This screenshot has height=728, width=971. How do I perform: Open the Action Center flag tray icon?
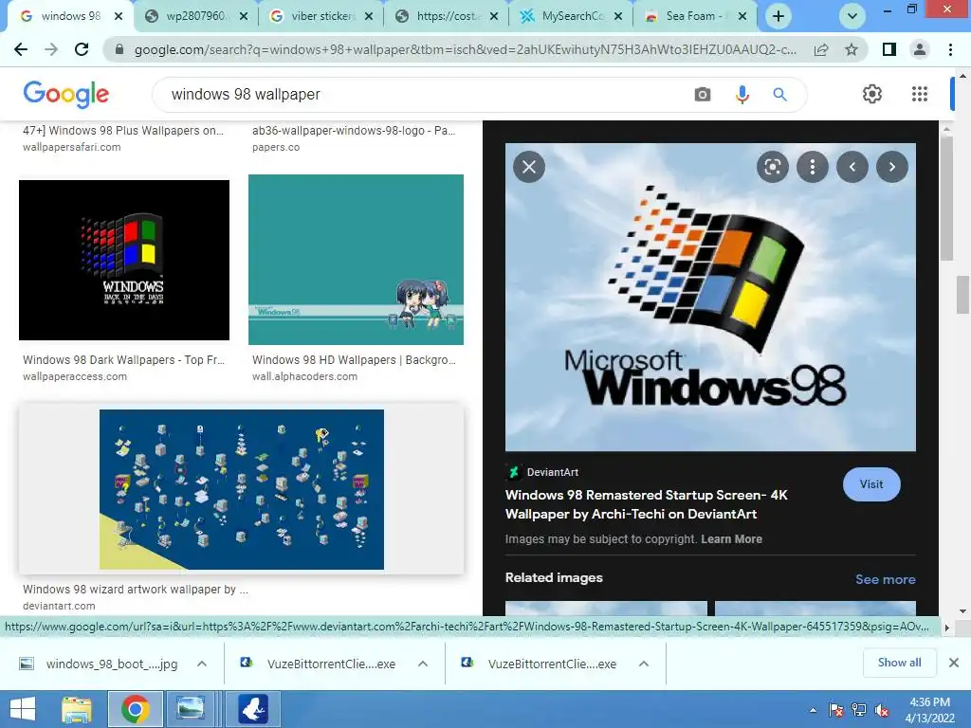(x=836, y=711)
